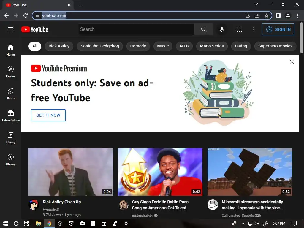Reload the page
Image resolution: width=304 pixels, height=228 pixels.
tap(26, 15)
